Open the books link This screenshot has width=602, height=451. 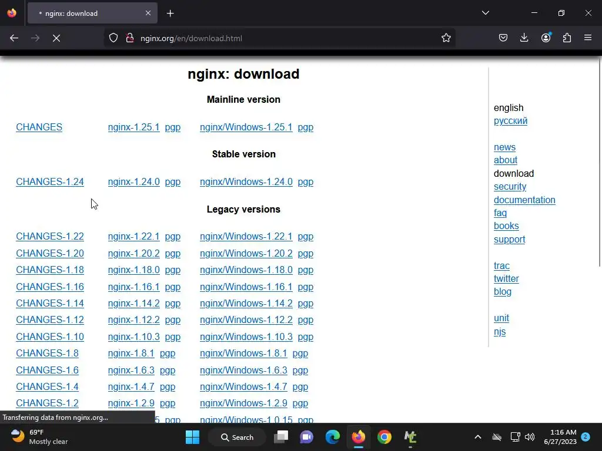[x=506, y=226]
